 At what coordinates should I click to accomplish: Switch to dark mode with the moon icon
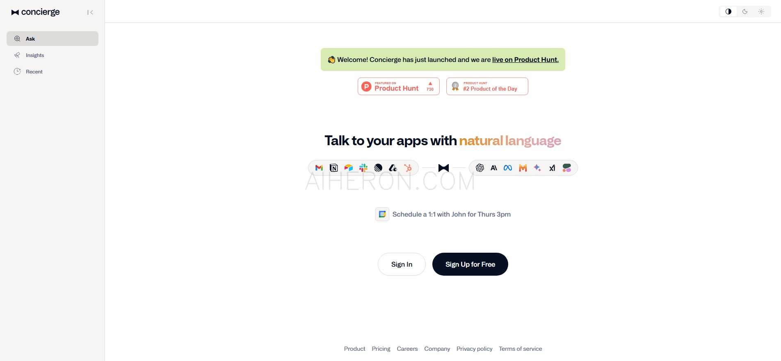(x=745, y=11)
